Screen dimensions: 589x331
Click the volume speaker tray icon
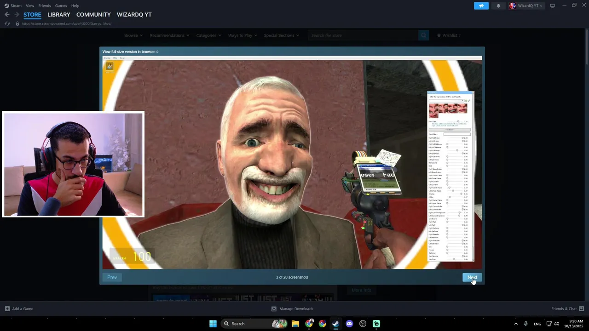557,324
